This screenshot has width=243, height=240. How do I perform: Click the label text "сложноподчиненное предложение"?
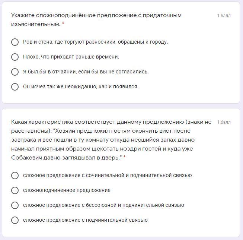click(67, 190)
